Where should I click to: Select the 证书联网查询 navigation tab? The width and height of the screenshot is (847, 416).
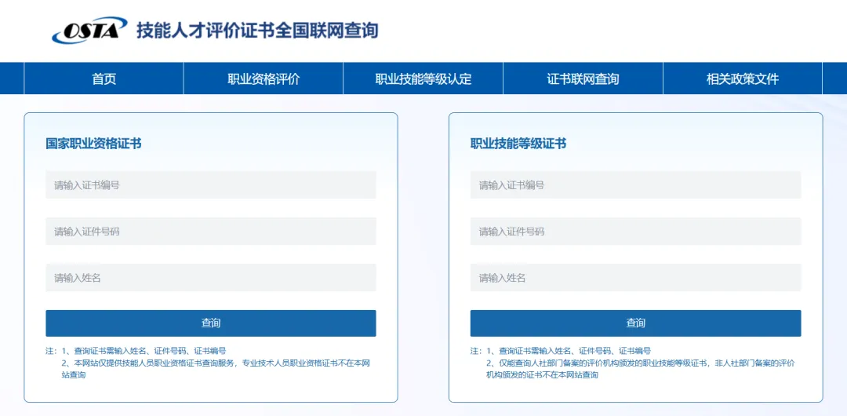[583, 78]
